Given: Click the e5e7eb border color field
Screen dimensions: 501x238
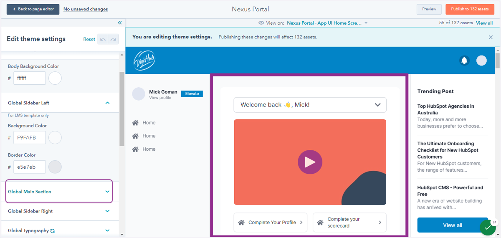Looking at the screenshot, I should [x=30, y=167].
